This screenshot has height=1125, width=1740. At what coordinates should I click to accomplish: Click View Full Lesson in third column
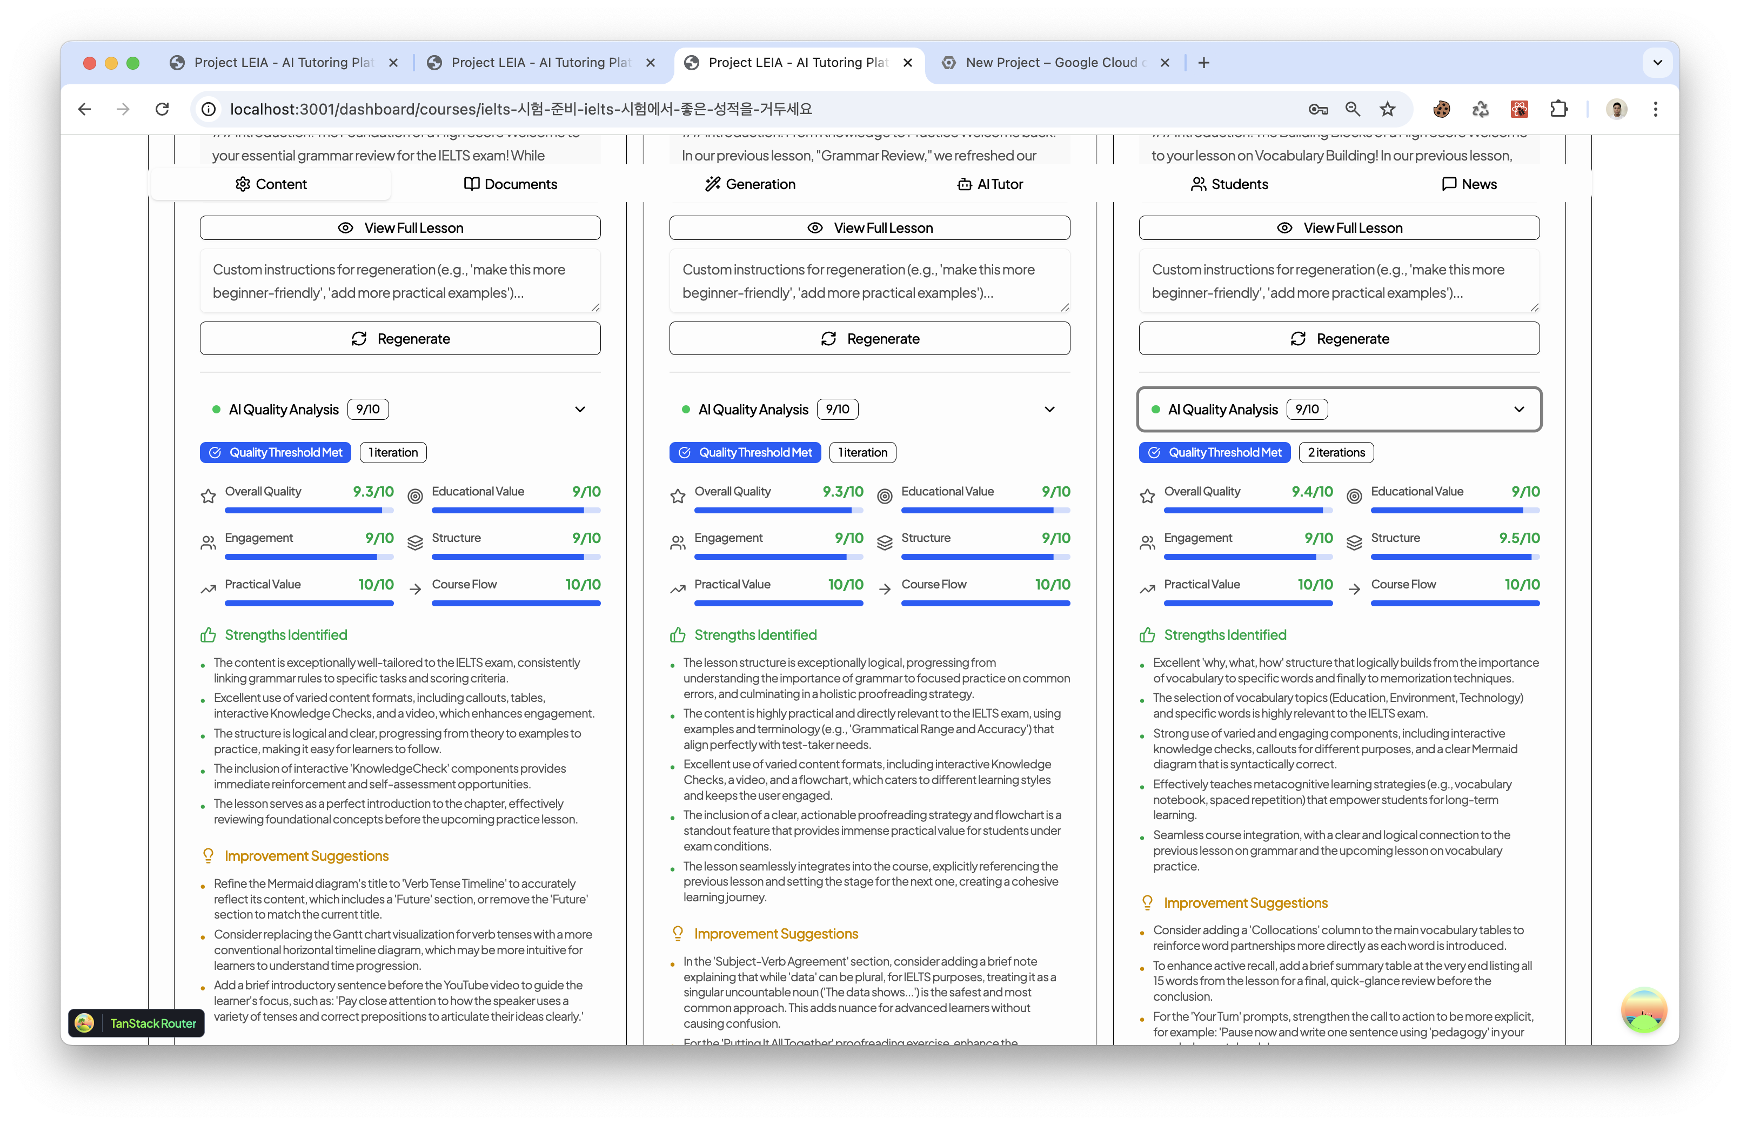1339,228
